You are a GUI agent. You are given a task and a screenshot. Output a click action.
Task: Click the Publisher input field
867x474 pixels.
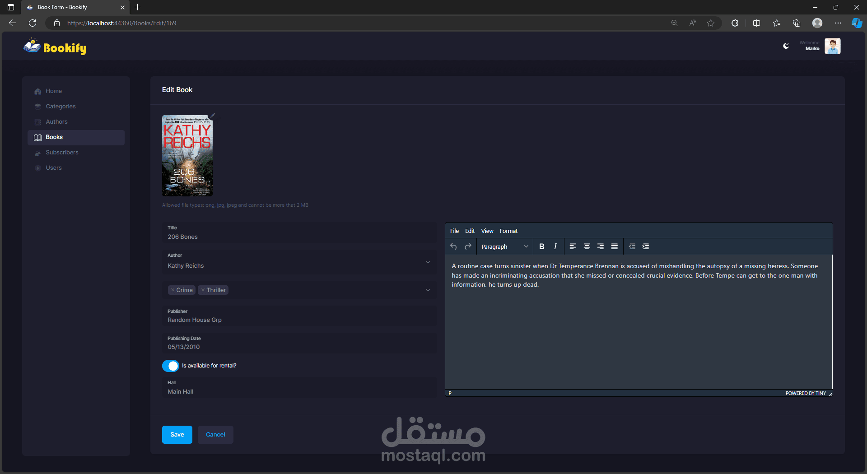(x=299, y=316)
